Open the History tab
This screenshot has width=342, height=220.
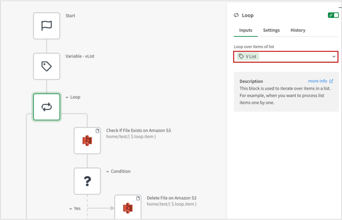click(298, 30)
